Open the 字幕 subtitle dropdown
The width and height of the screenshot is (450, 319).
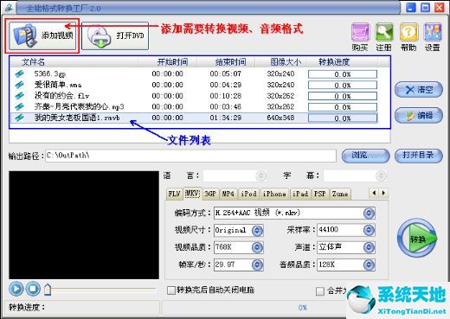pos(381,175)
